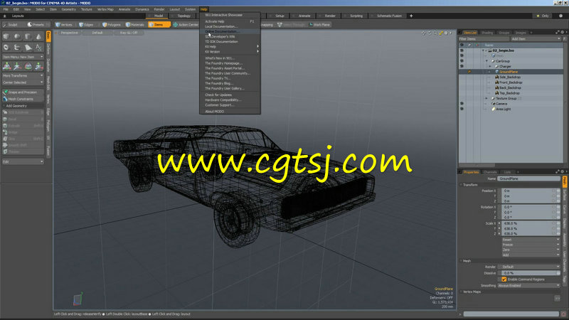Open the Action Center options

(186, 25)
